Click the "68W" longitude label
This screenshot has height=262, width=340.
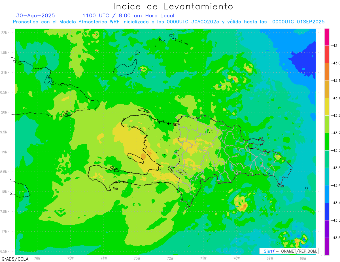pos(303,258)
